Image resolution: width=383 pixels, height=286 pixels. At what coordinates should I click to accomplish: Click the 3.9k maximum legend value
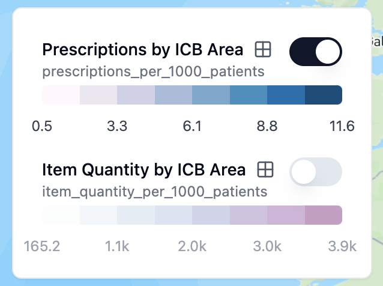coord(342,246)
